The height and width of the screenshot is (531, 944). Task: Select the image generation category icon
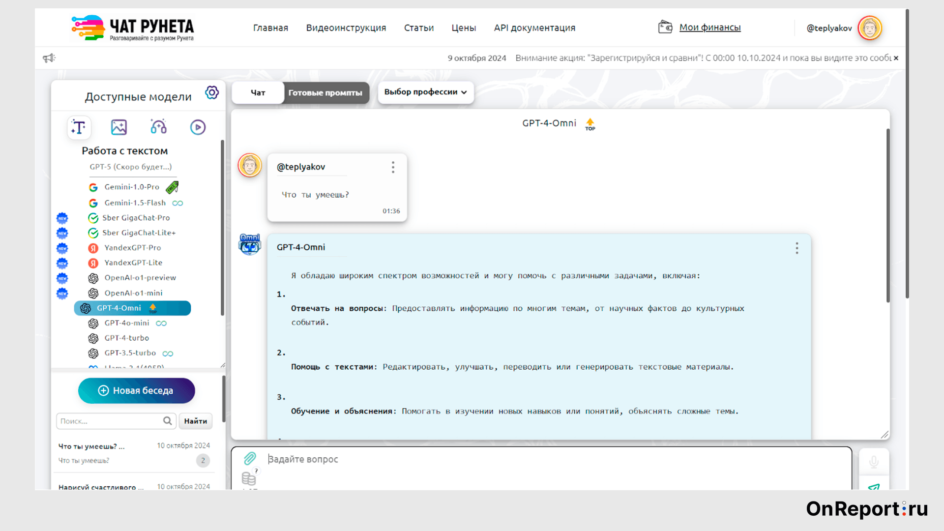pos(118,127)
